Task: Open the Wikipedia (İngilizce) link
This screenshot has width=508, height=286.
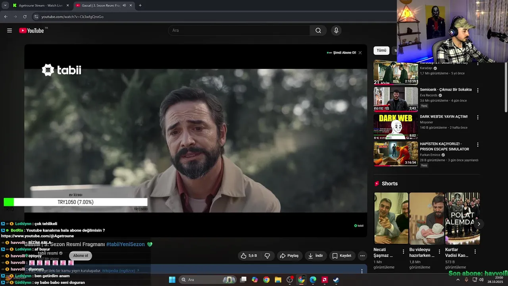Action: [121, 271]
